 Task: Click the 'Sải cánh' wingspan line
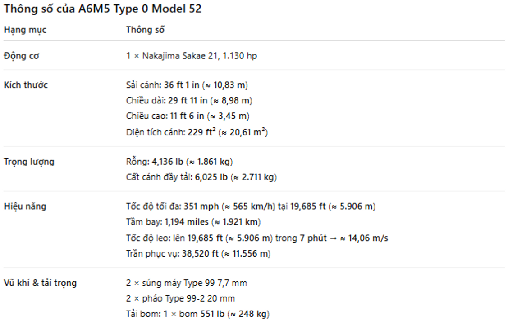tap(187, 85)
